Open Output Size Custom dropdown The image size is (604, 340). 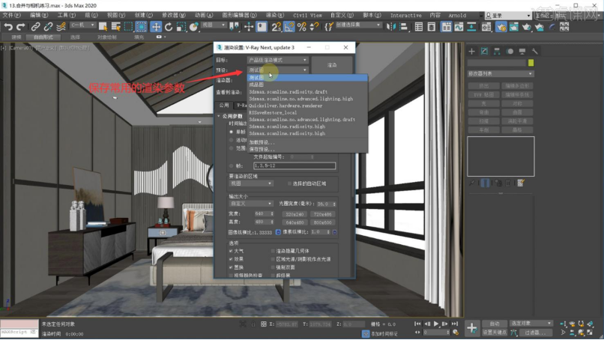(x=251, y=203)
